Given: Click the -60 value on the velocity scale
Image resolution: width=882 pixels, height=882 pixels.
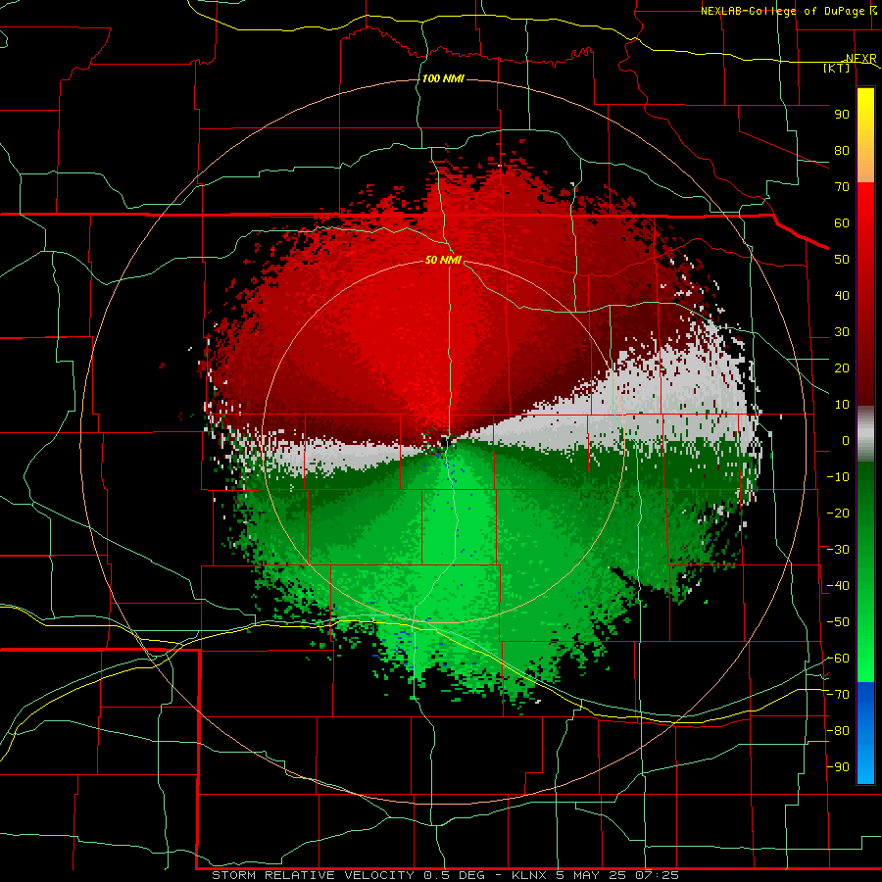Looking at the screenshot, I should [x=838, y=659].
